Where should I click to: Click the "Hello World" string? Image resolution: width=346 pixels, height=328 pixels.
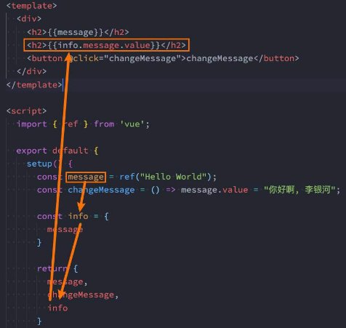(173, 177)
